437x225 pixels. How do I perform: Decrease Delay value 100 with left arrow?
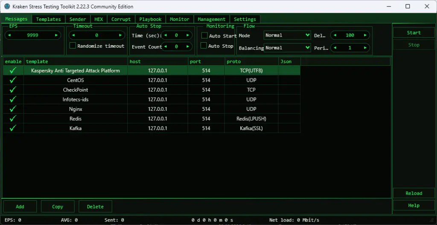coord(335,35)
